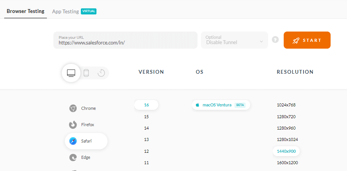Click the Apple logo beside macOS Ventura

click(x=198, y=105)
